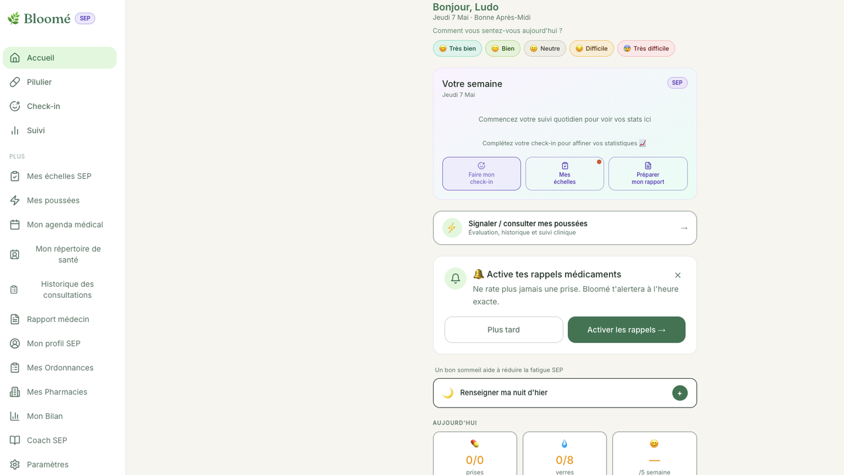This screenshot has width=844, height=475.
Task: Click Faire mon check-in button
Action: point(481,174)
